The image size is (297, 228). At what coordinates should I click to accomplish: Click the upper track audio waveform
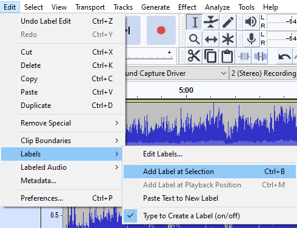coord(211,124)
